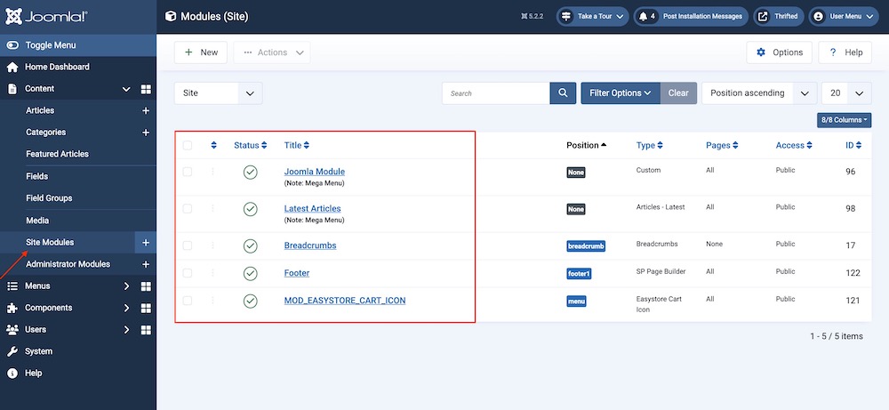Image resolution: width=889 pixels, height=410 pixels.
Task: Click the New module button
Action: pos(201,52)
